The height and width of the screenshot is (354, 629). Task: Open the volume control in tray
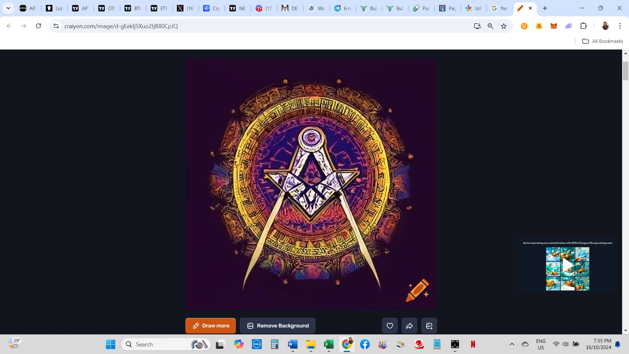click(566, 344)
